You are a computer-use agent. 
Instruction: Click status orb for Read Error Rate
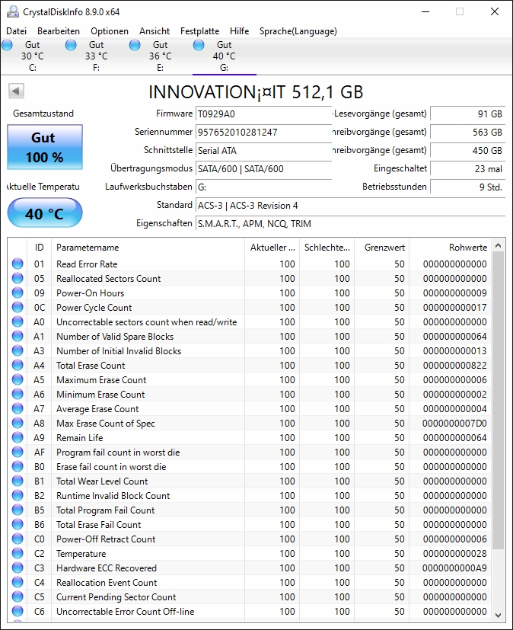coord(18,264)
